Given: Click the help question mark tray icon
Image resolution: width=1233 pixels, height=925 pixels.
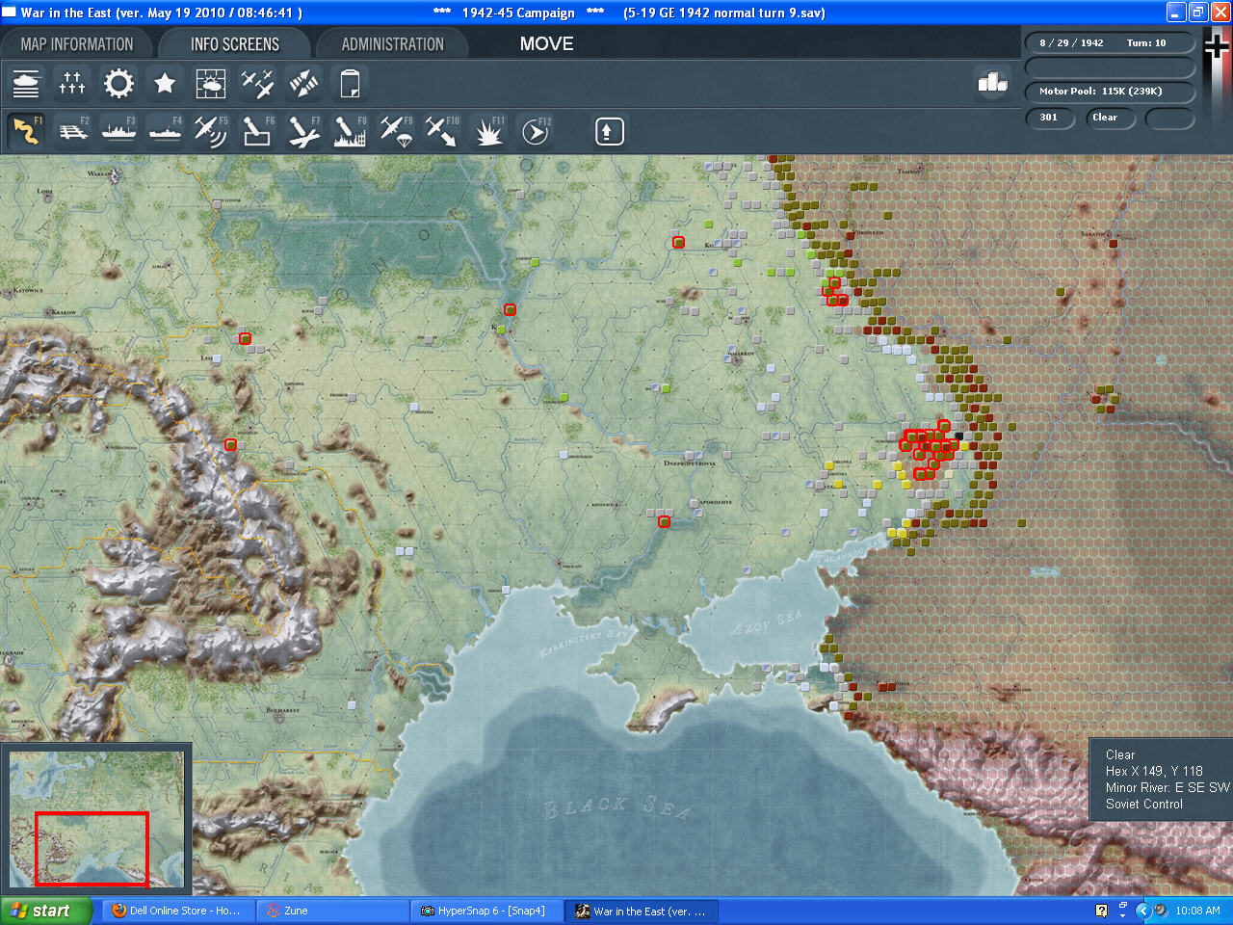Looking at the screenshot, I should [1102, 911].
